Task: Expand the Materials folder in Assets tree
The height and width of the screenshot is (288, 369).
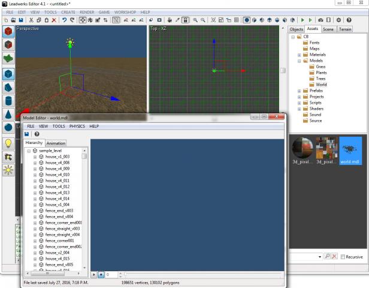Action: (x=299, y=55)
